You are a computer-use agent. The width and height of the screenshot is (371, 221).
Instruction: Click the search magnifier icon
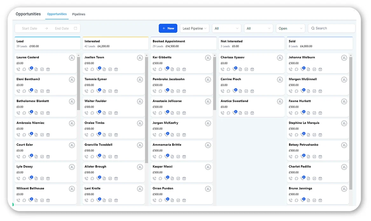pyautogui.click(x=313, y=28)
